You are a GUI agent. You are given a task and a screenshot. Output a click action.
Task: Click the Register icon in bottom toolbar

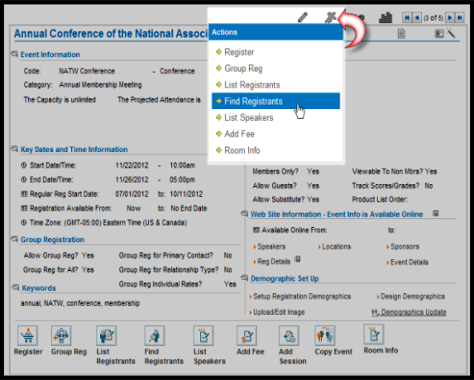[27, 335]
